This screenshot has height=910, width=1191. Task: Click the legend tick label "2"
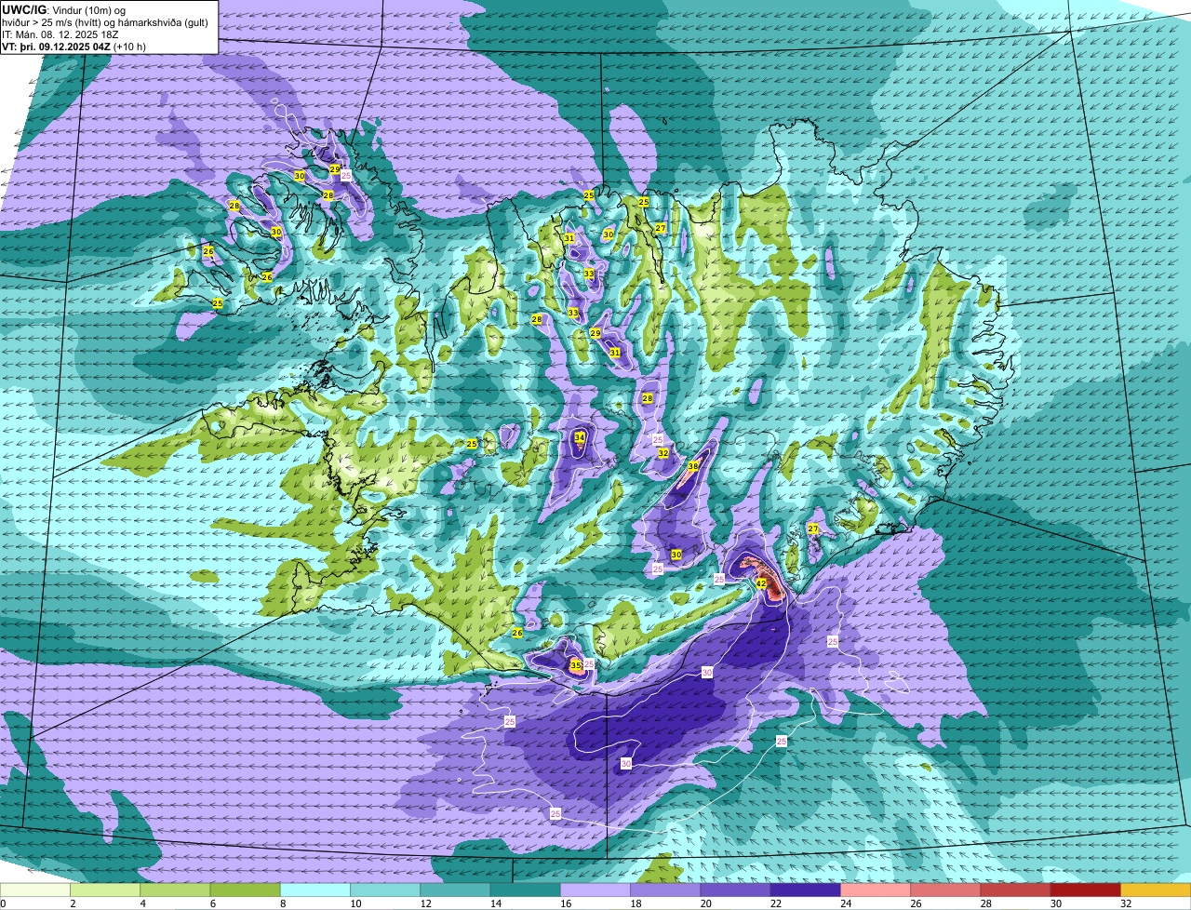tap(72, 903)
